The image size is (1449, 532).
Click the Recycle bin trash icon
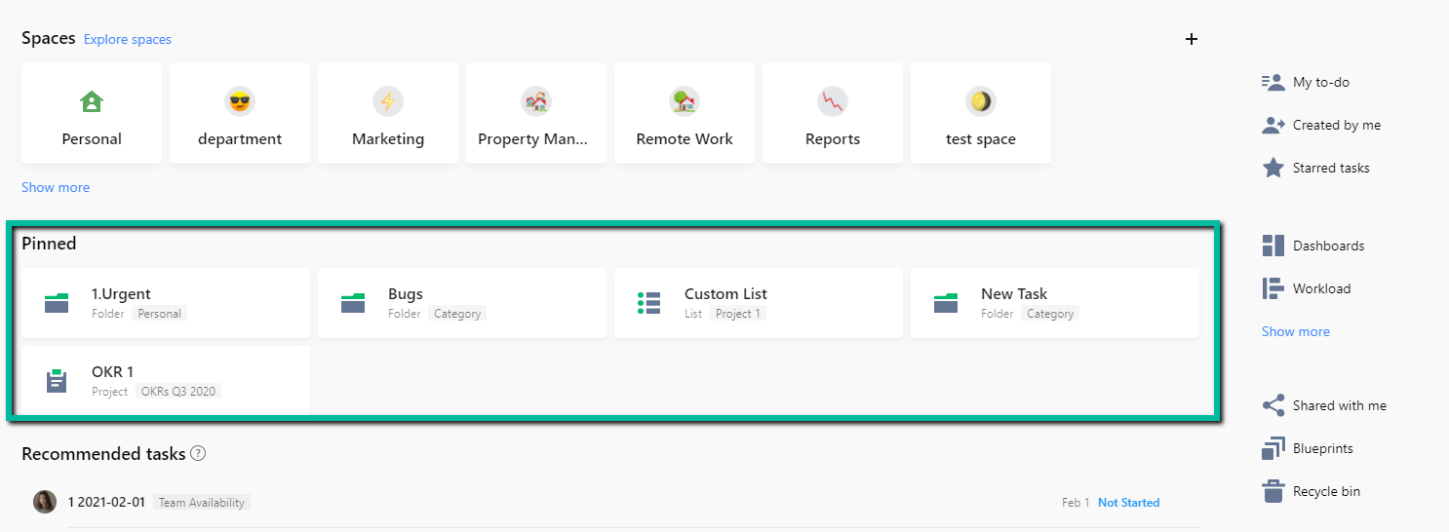[1273, 491]
